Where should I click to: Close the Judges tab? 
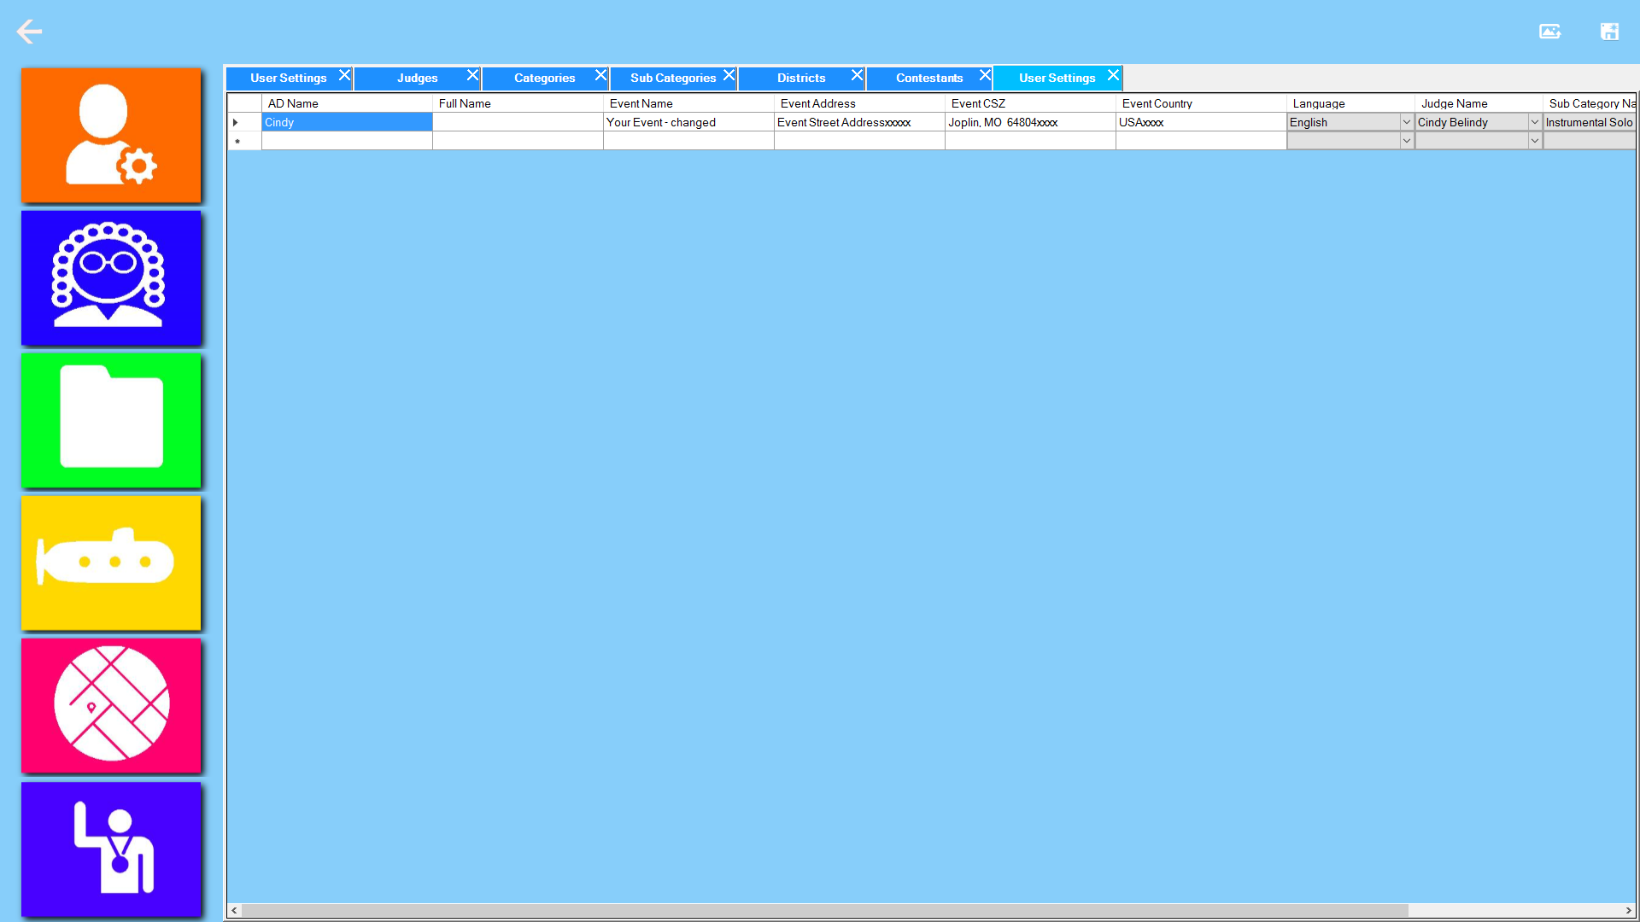coord(473,75)
